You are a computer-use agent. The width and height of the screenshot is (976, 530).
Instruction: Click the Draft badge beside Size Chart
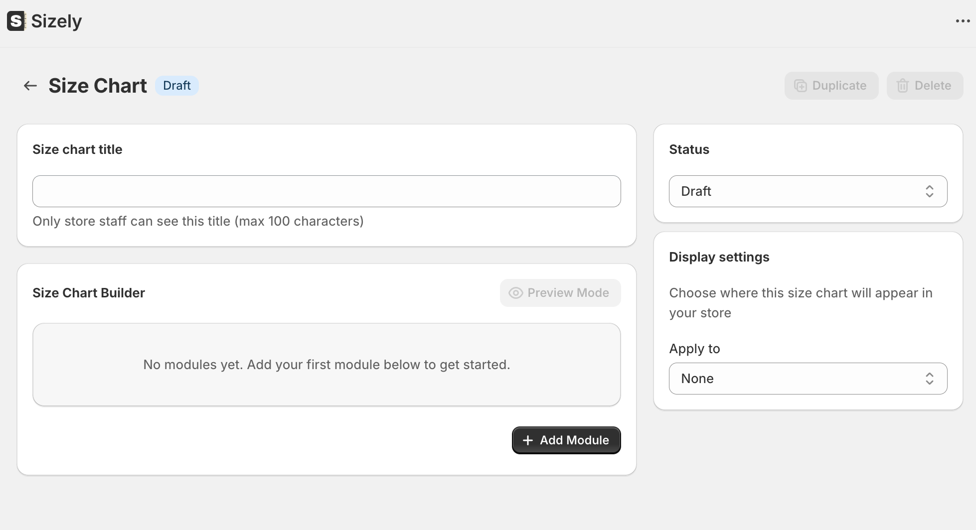click(177, 86)
